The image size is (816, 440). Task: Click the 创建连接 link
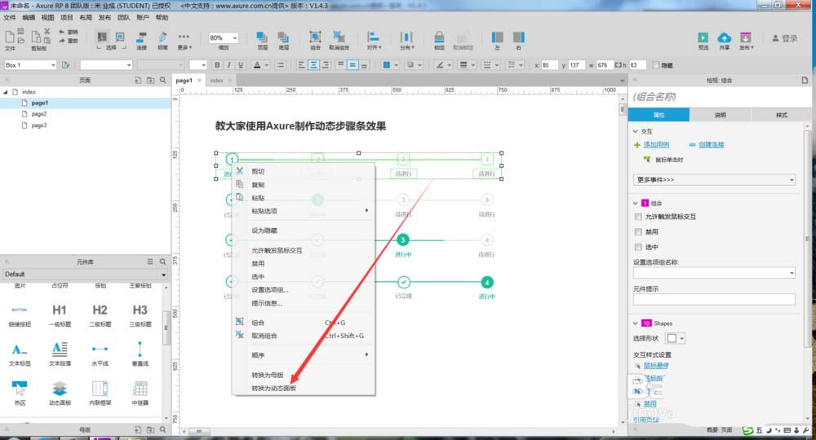point(712,145)
